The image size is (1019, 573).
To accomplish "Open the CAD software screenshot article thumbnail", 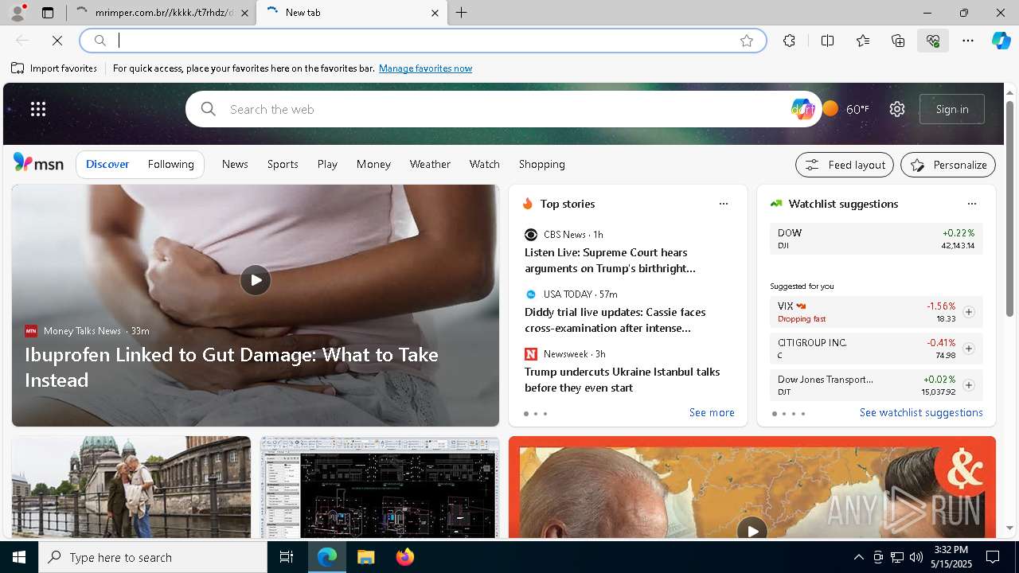I will tap(380, 487).
